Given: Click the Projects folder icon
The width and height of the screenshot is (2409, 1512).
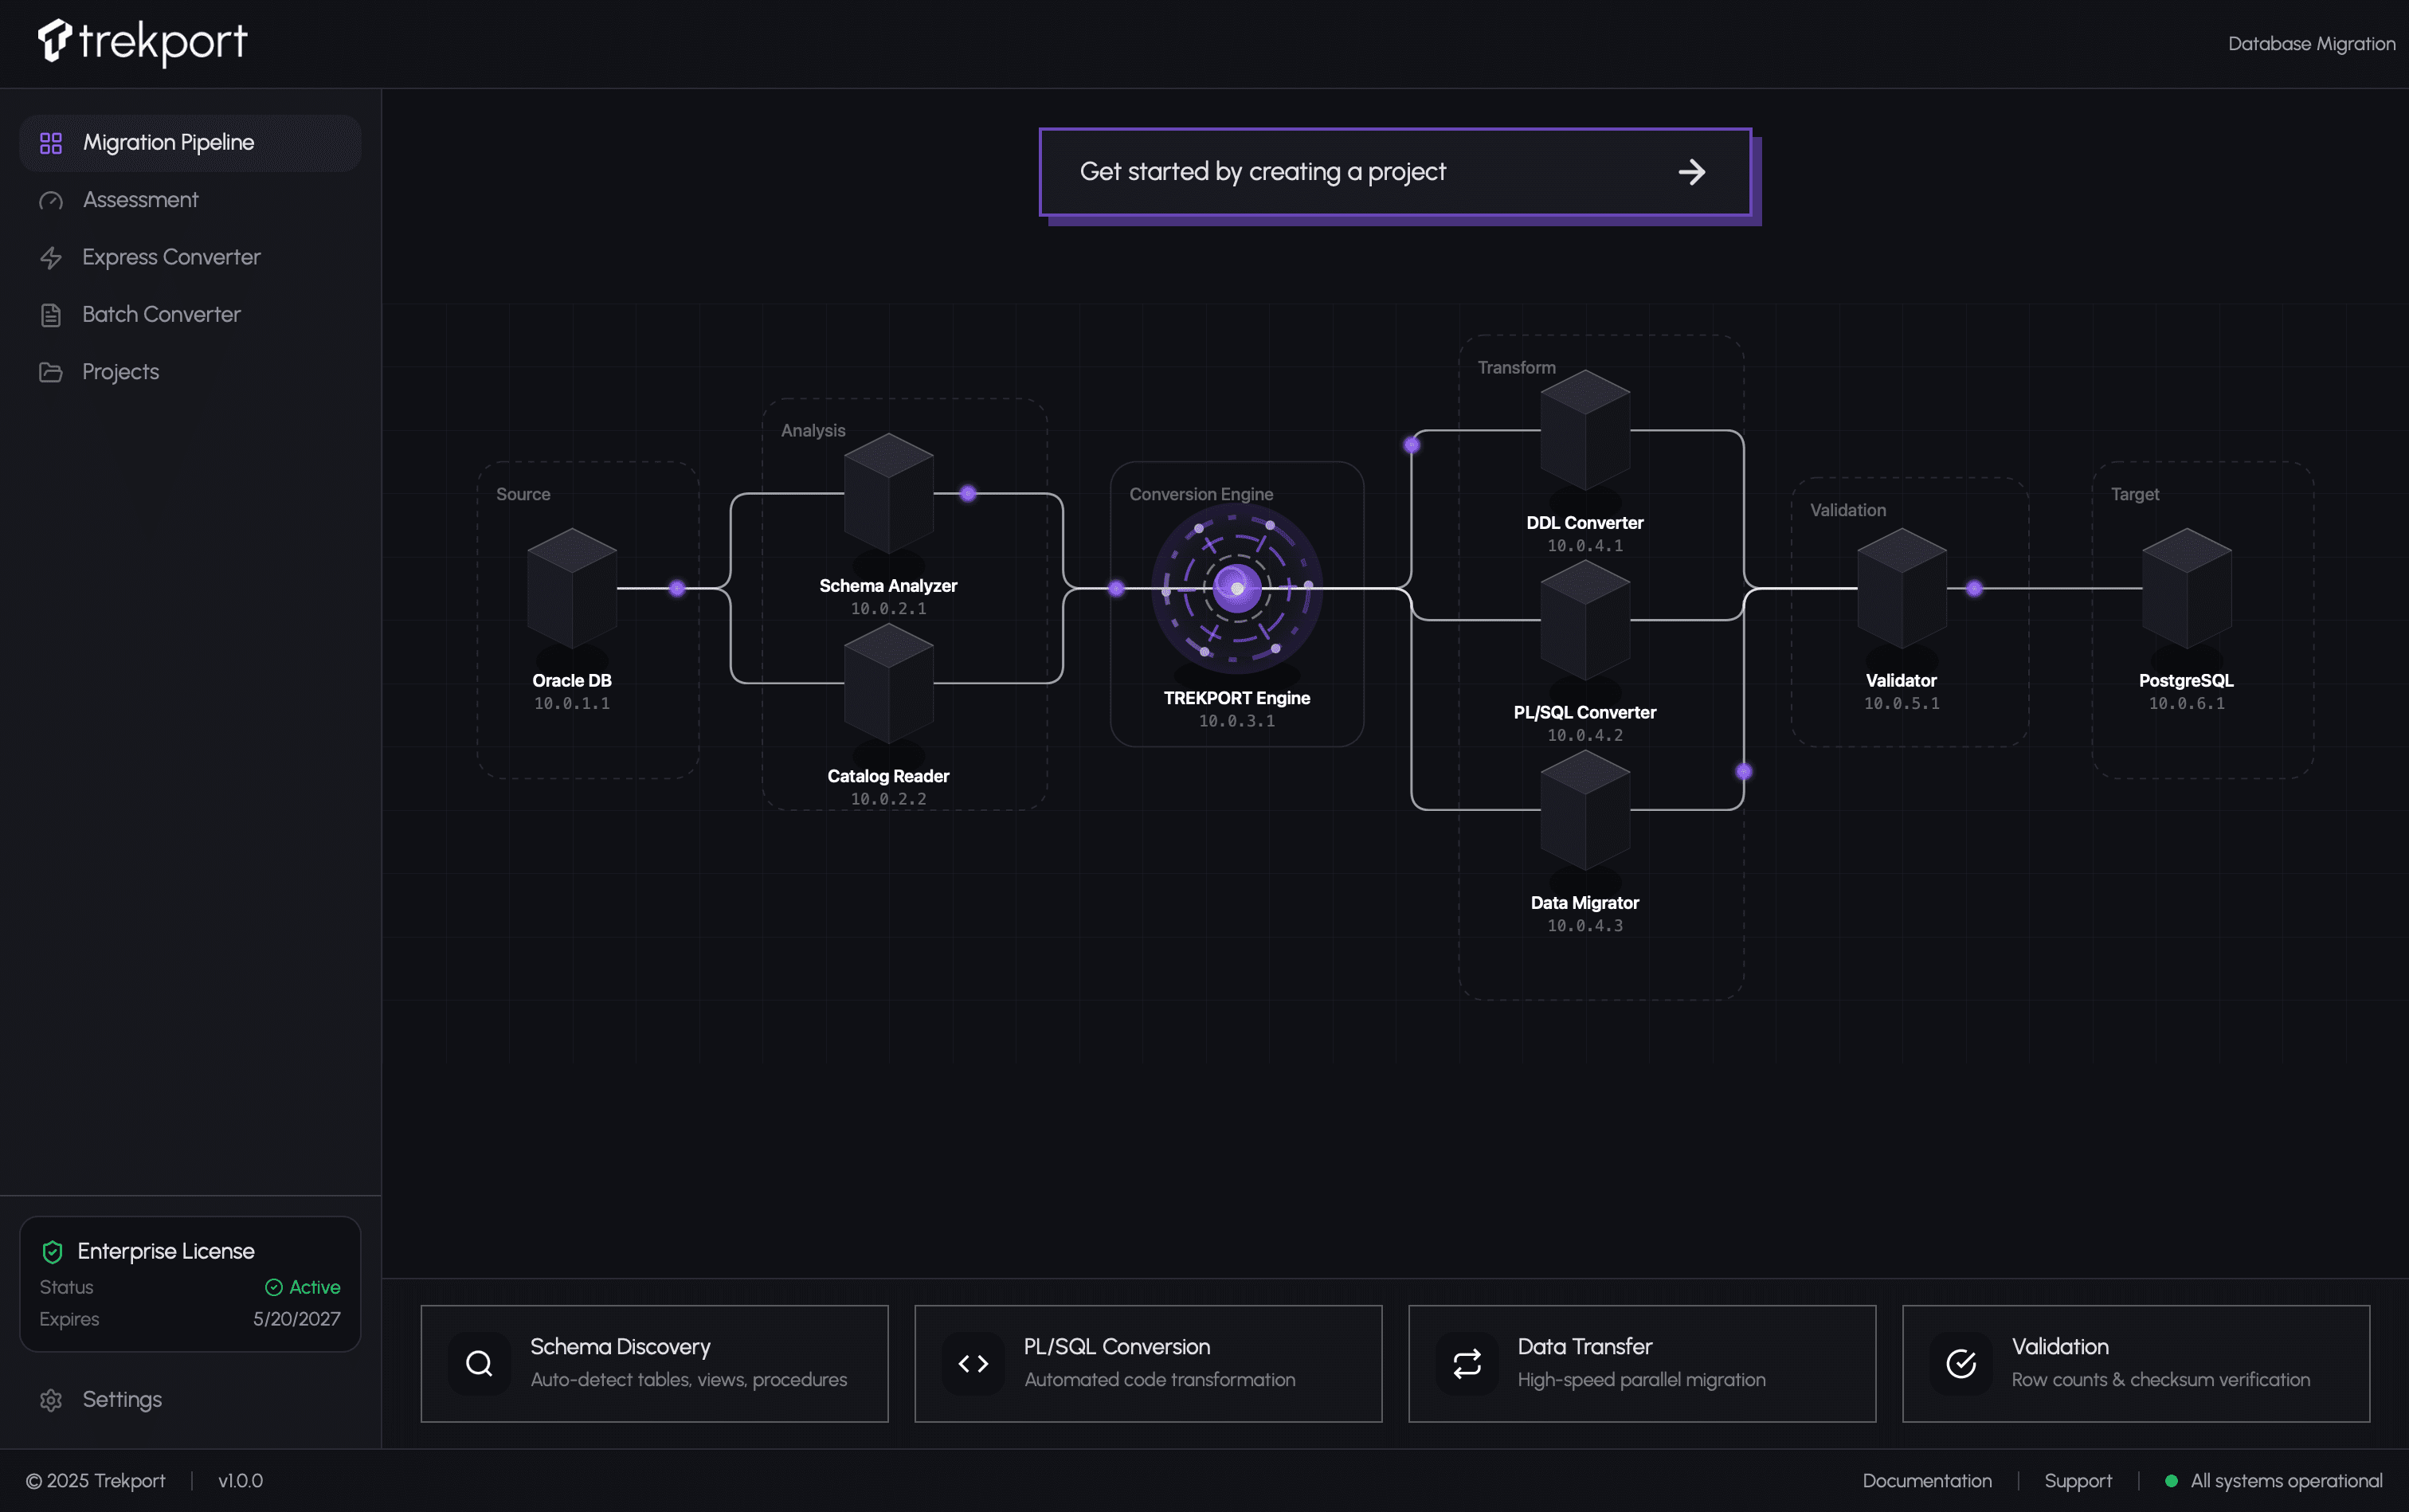Looking at the screenshot, I should 51,372.
